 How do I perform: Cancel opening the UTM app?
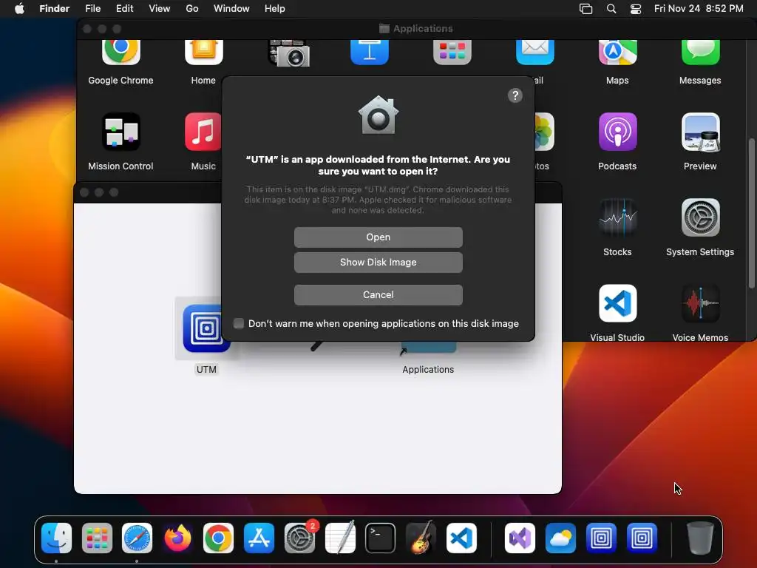pos(378,294)
